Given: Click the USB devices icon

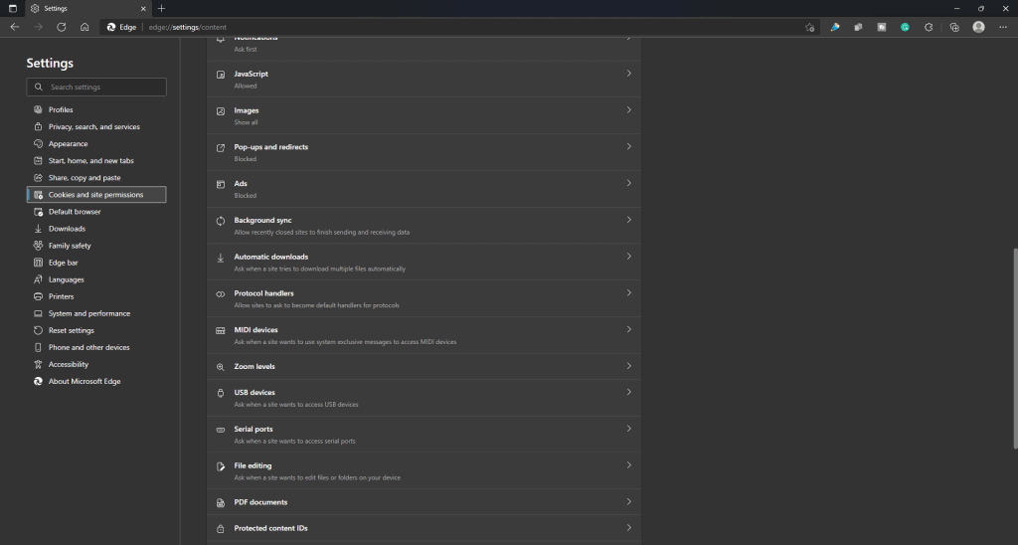Looking at the screenshot, I should click(x=221, y=394).
